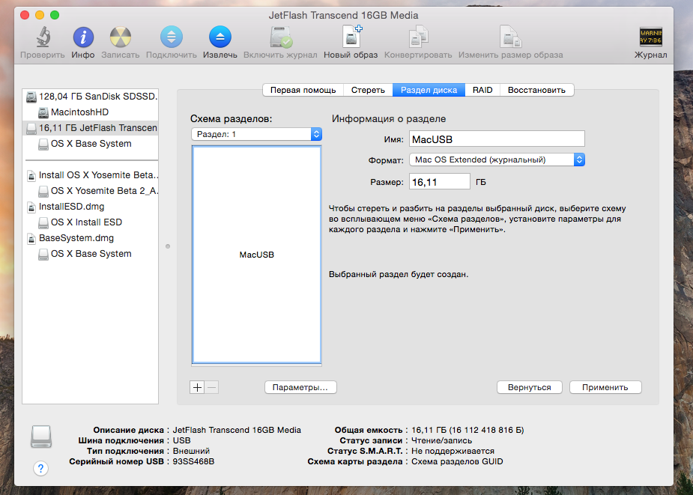Open the Формат file system dropdown

[497, 160]
